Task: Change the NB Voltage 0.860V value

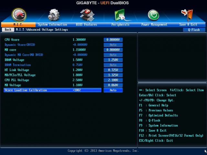Action: point(113,85)
